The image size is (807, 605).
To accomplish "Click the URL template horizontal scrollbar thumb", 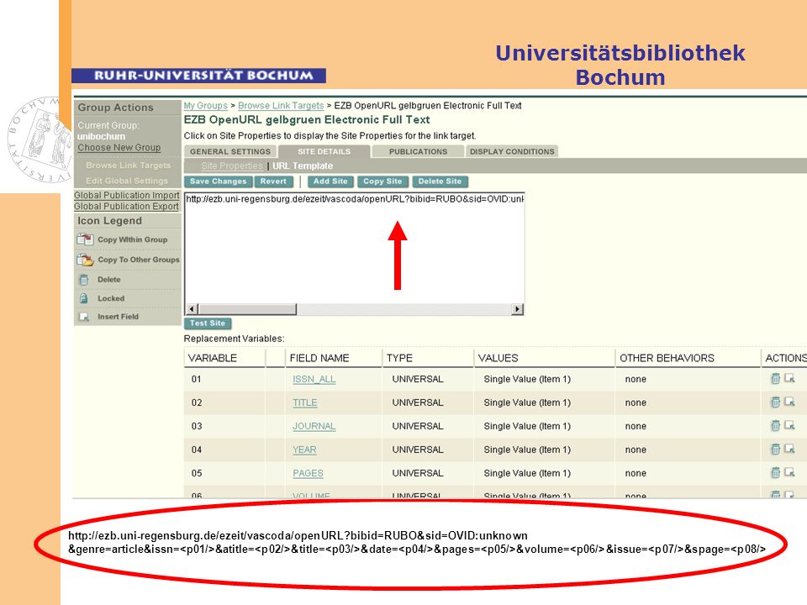I will [247, 309].
